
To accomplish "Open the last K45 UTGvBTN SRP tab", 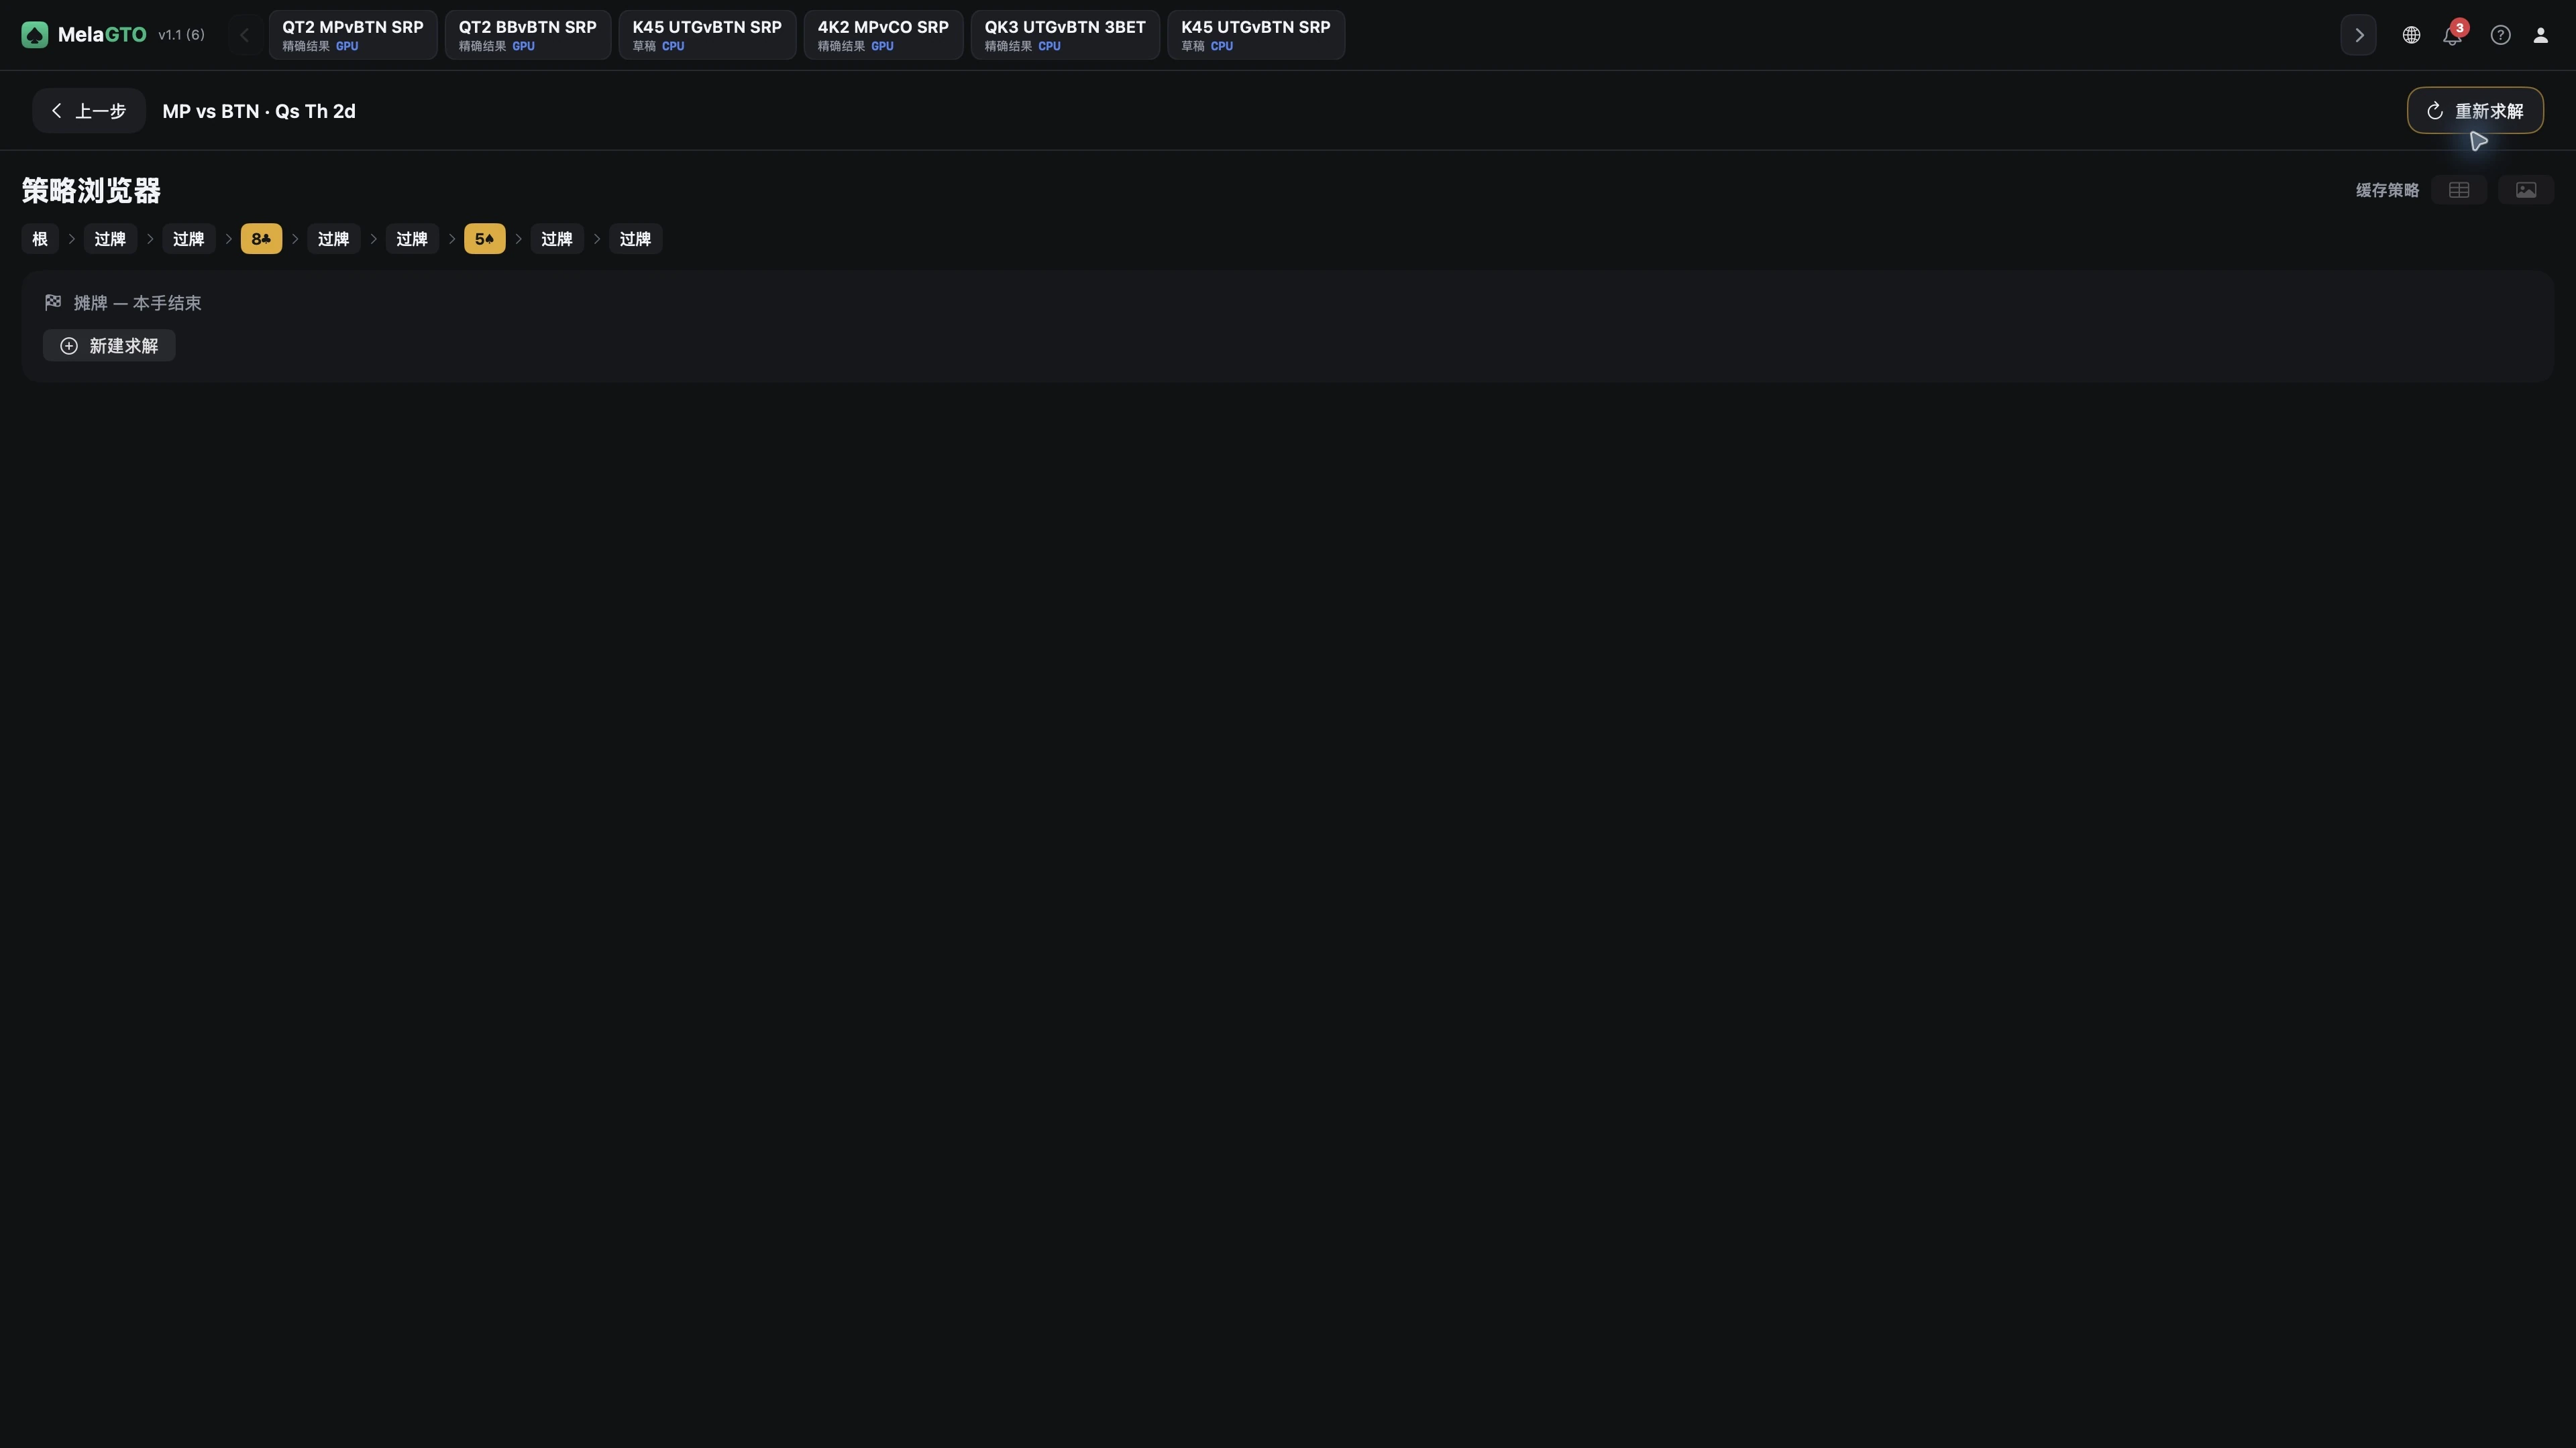I will coord(1256,35).
